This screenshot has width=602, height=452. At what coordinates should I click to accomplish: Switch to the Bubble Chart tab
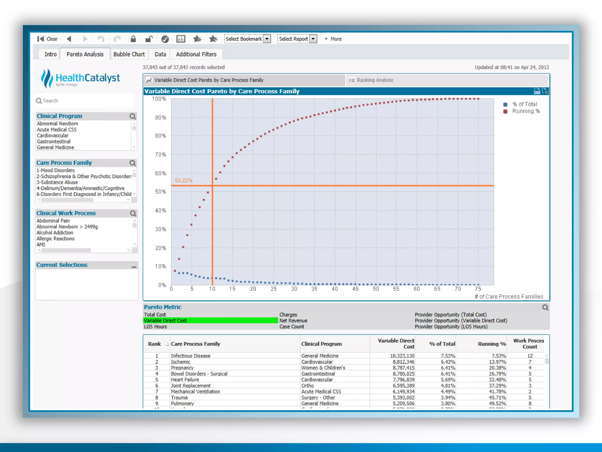coord(129,54)
